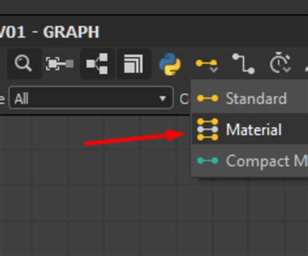
Task: Click the node hierarchy layout icon
Action: [x=97, y=64]
